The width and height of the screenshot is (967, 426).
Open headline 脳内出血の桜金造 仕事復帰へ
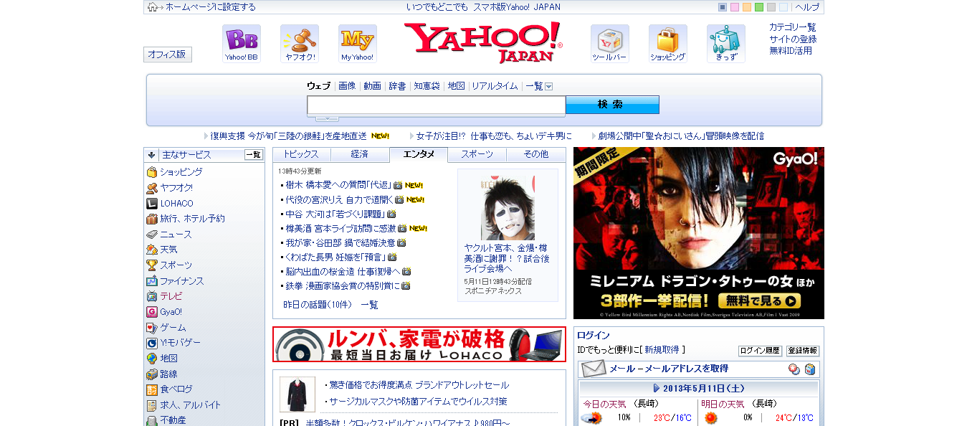pyautogui.click(x=343, y=271)
